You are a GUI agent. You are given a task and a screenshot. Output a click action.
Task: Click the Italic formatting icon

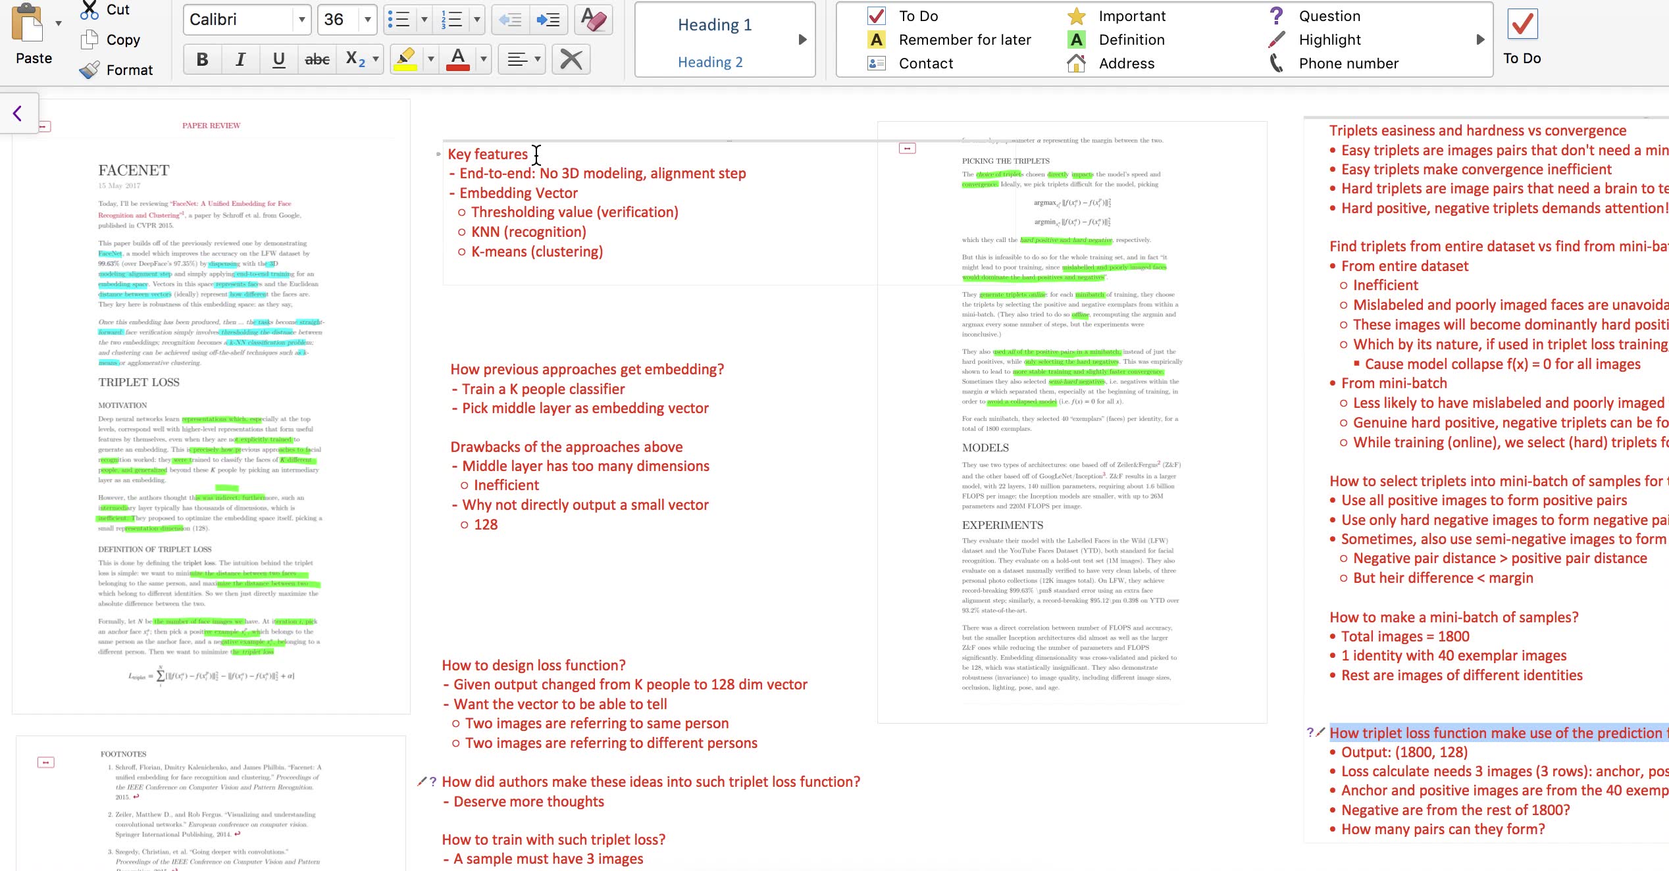[x=241, y=60]
